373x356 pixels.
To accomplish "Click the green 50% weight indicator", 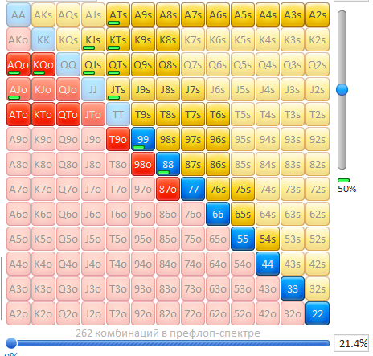I will (343, 180).
